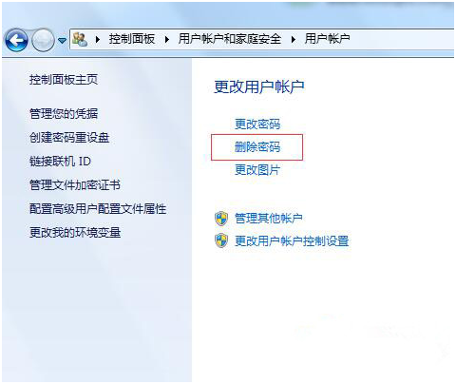Expand the arrow before 用户帐户 breadcrumb
Image resolution: width=456 pixels, height=384 pixels.
(294, 40)
